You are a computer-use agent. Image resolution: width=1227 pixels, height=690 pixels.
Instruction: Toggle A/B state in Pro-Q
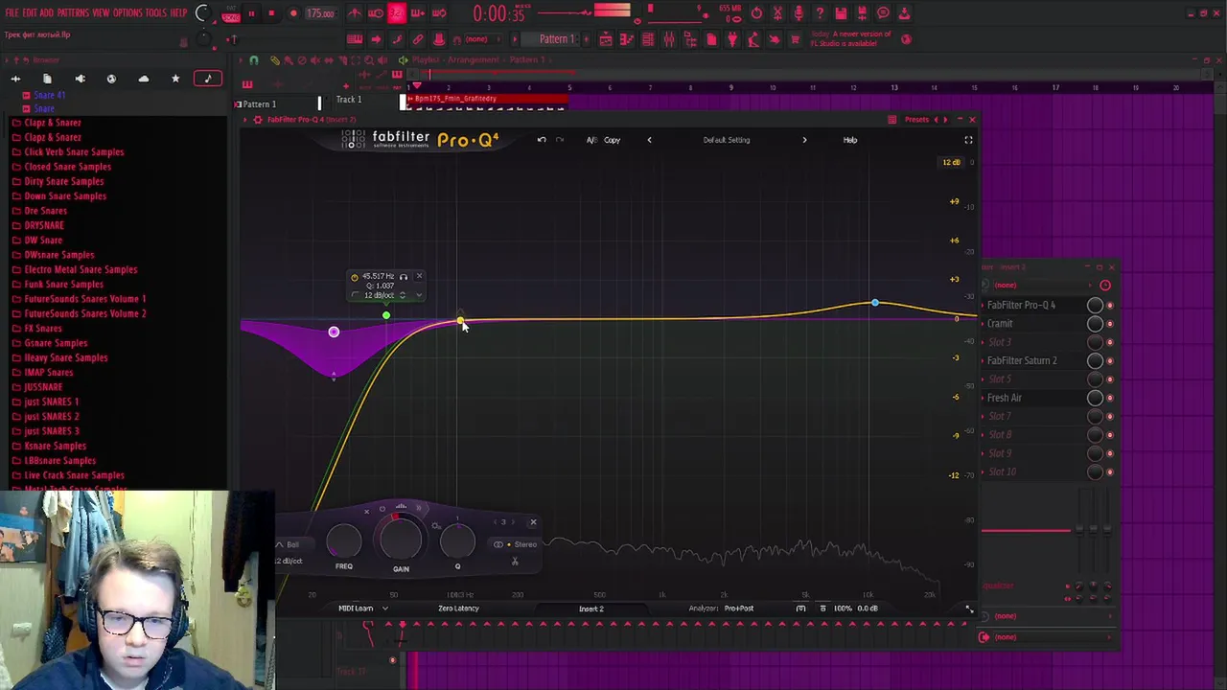(x=591, y=140)
